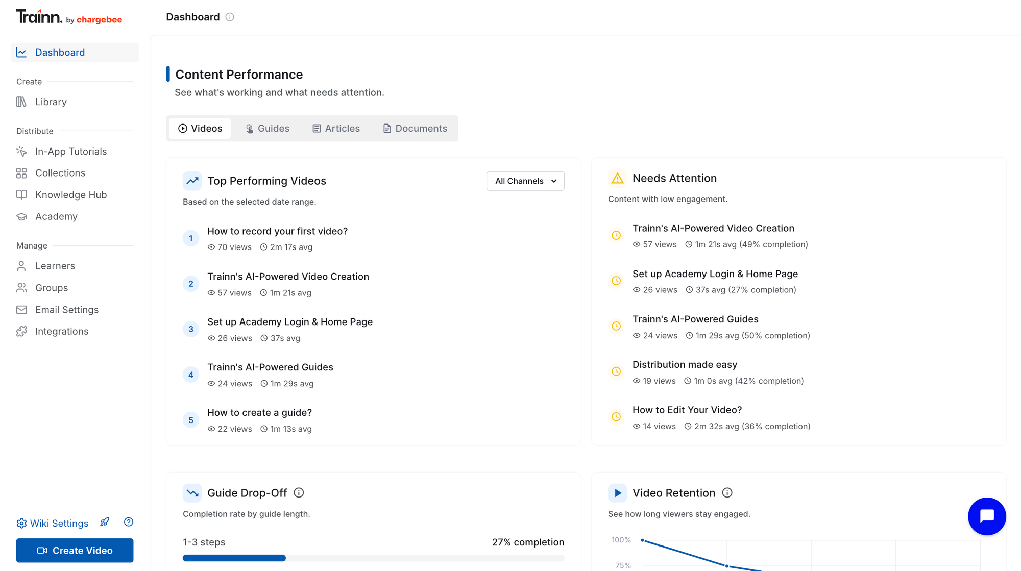Click rank badge 1 in top videos
This screenshot has width=1021, height=571.
click(x=191, y=238)
